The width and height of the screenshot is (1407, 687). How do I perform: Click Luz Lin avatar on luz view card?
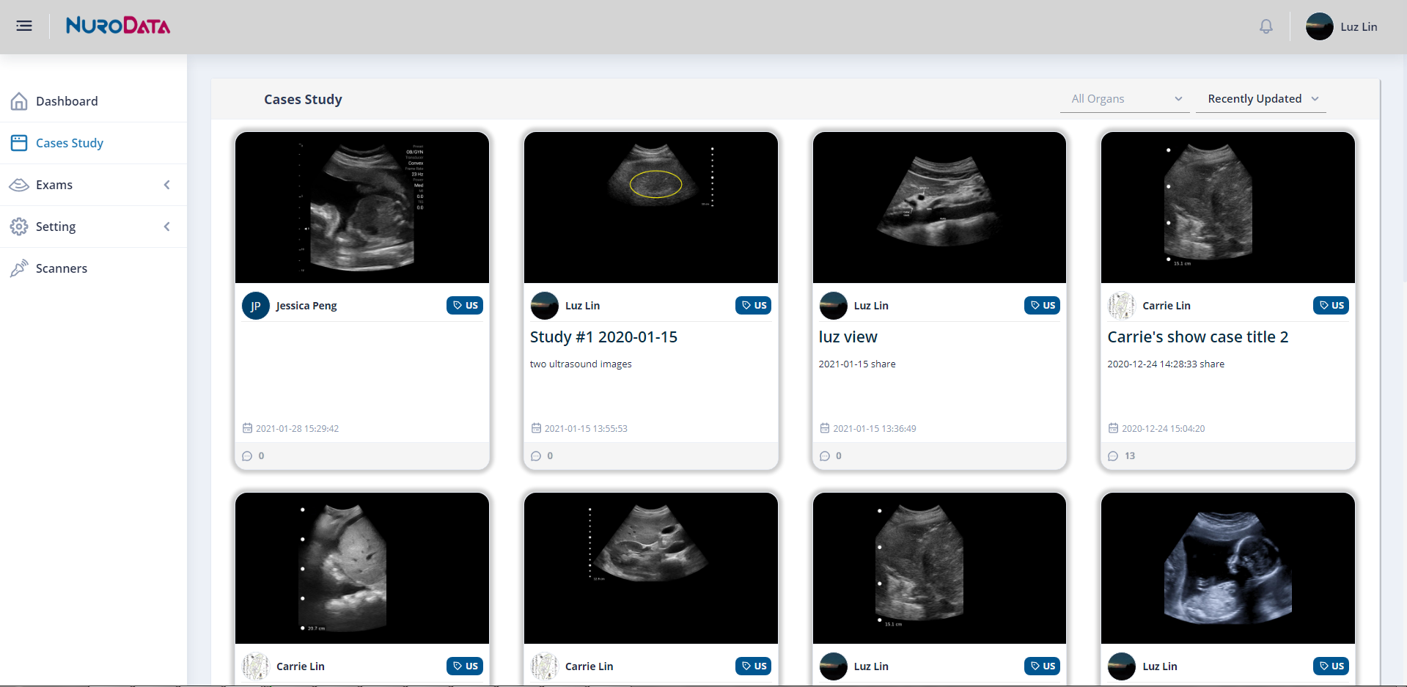[833, 306]
